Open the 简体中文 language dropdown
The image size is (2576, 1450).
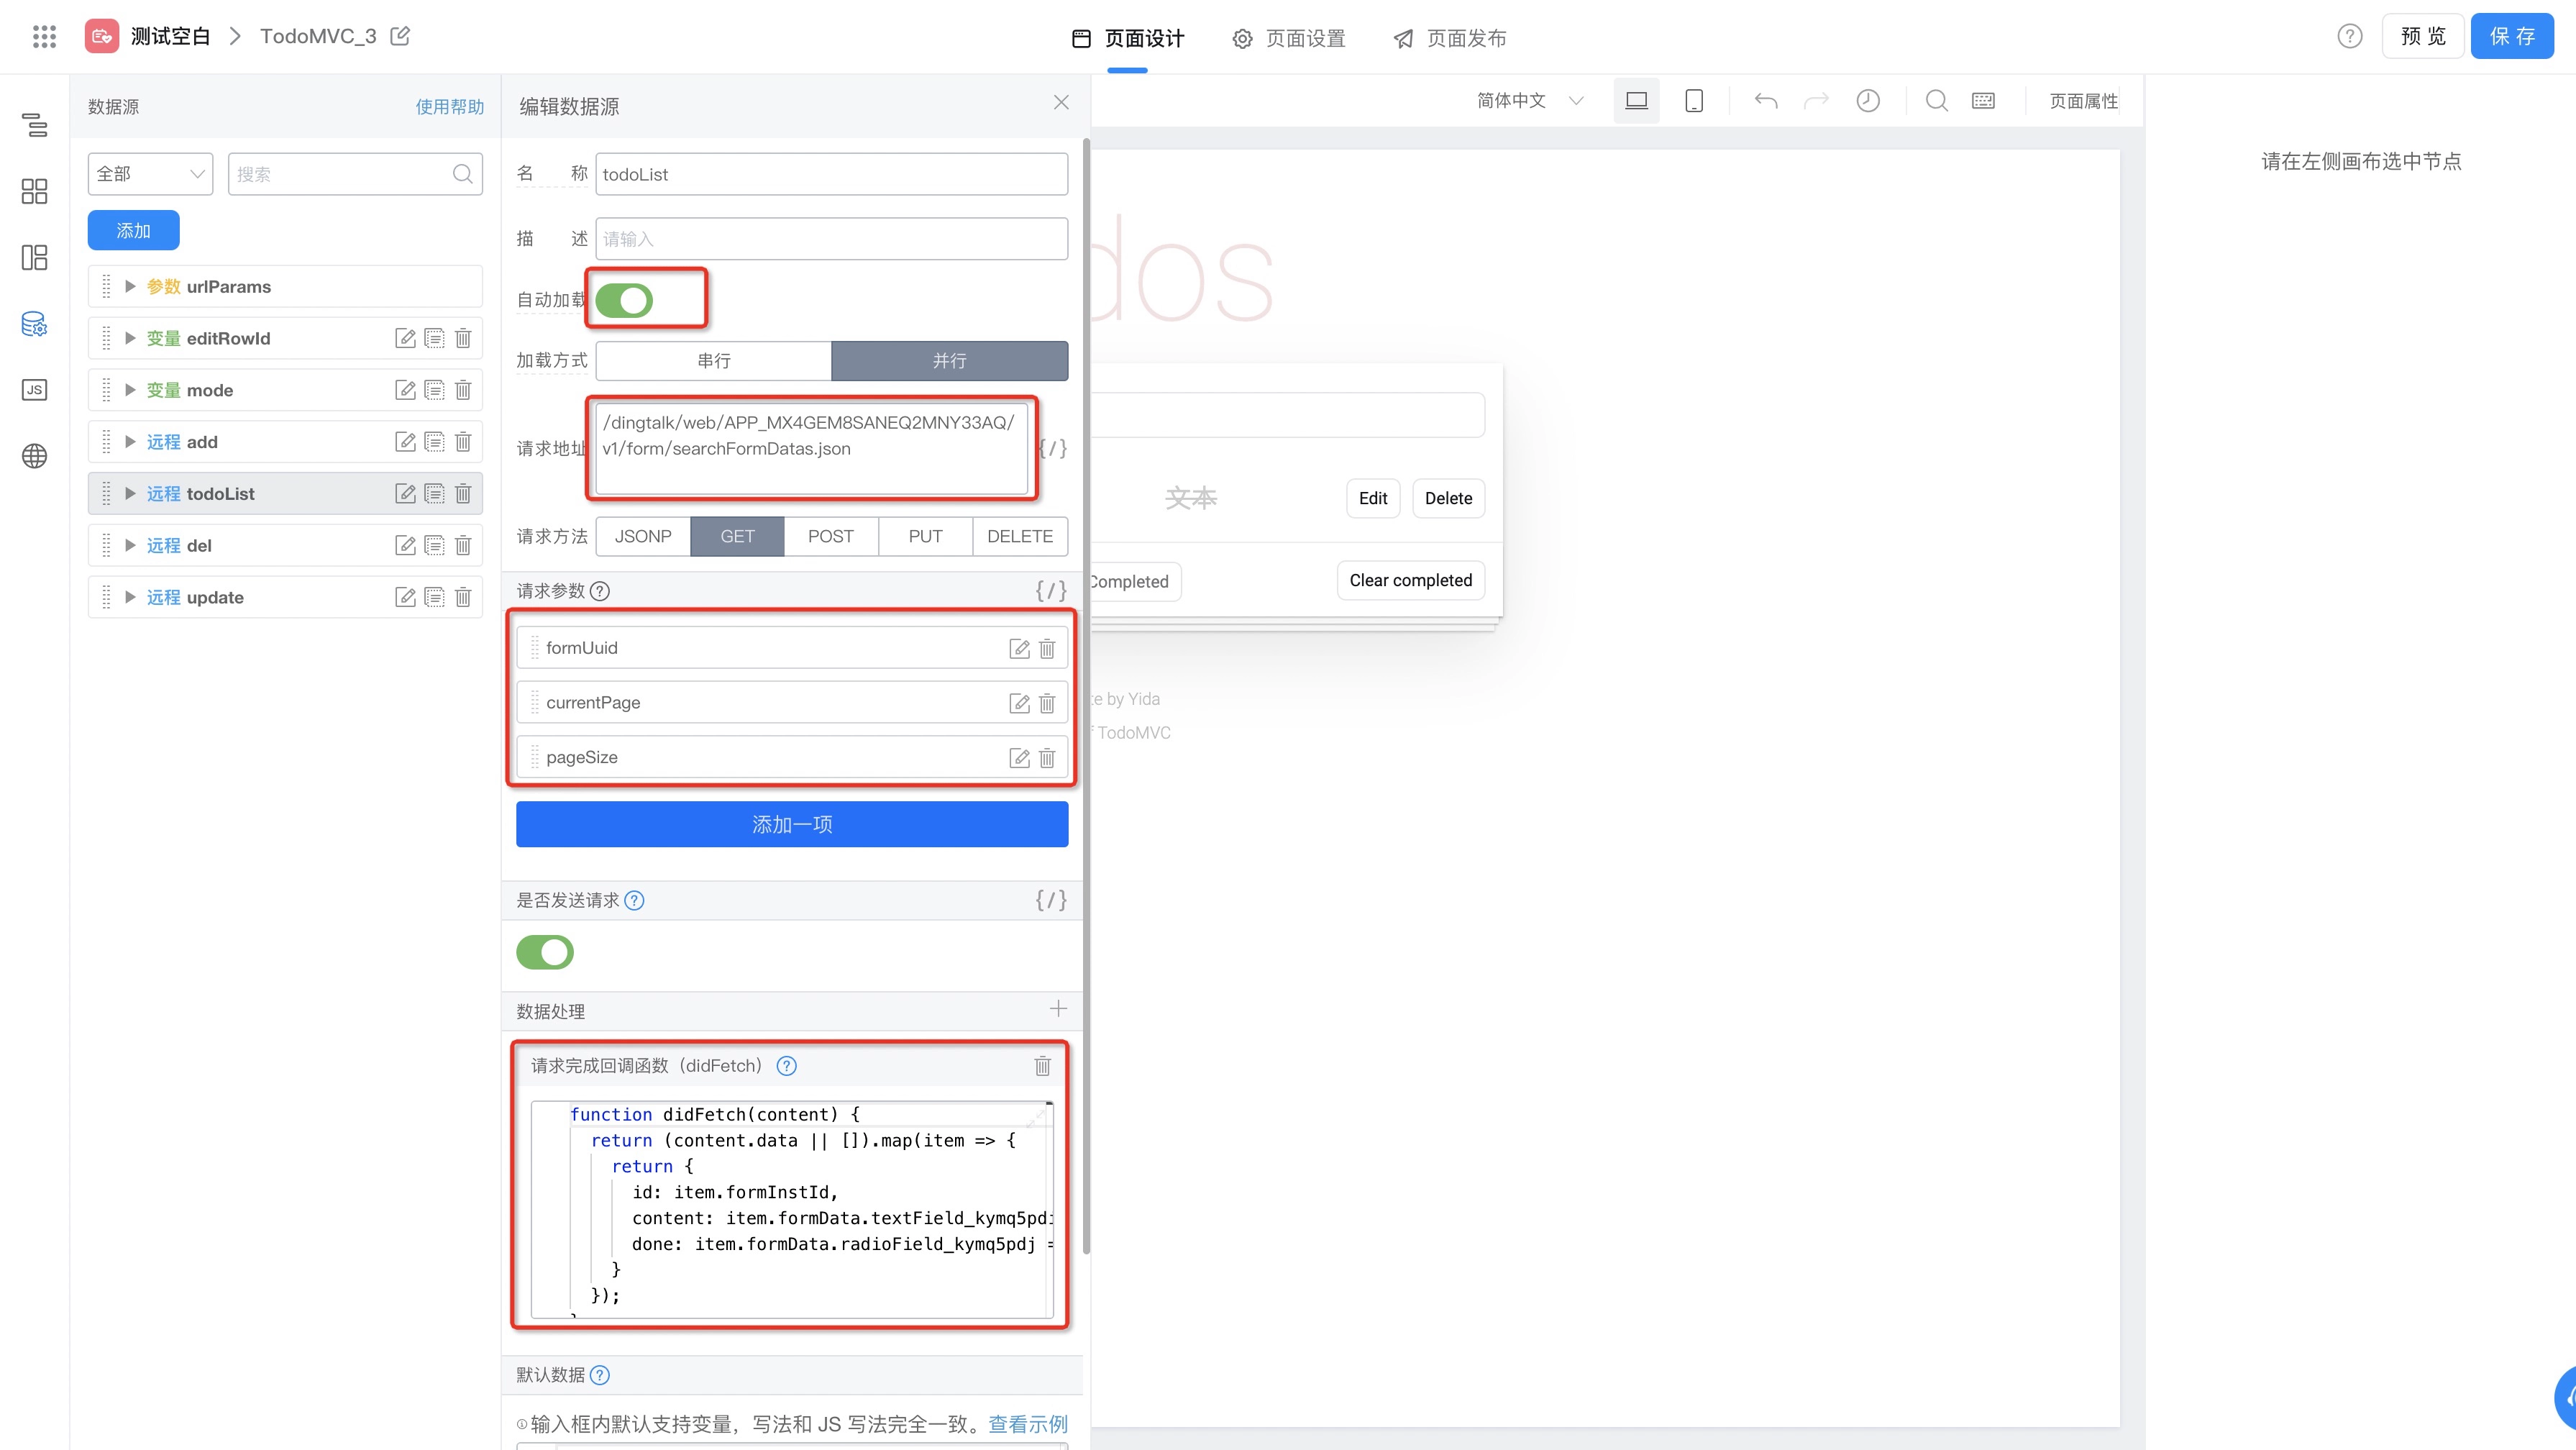(1529, 101)
